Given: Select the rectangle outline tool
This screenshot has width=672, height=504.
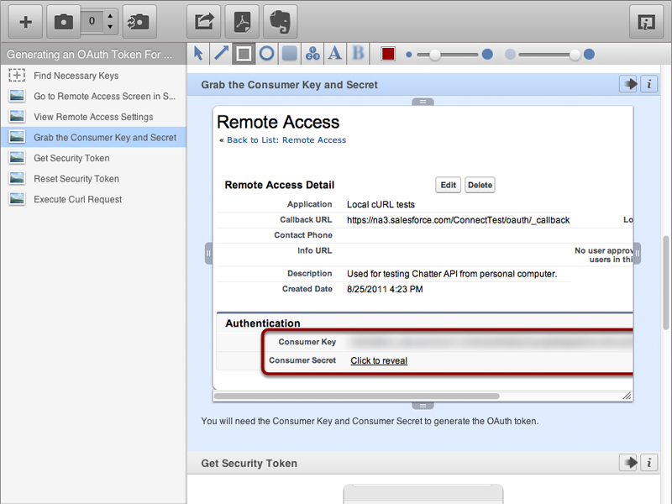Looking at the screenshot, I should 244,54.
